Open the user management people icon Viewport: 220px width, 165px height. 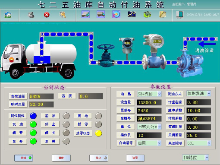pos(31,15)
